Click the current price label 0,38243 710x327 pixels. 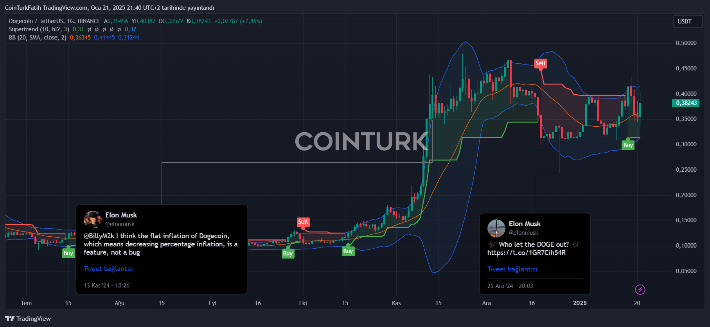tap(686, 103)
